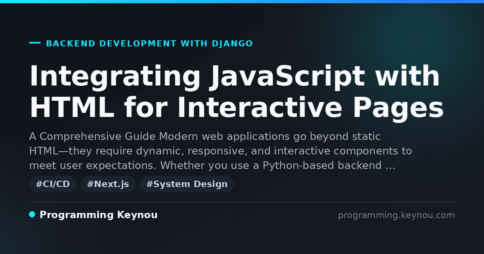Click the Backend Development with Django category label

pos(150,44)
